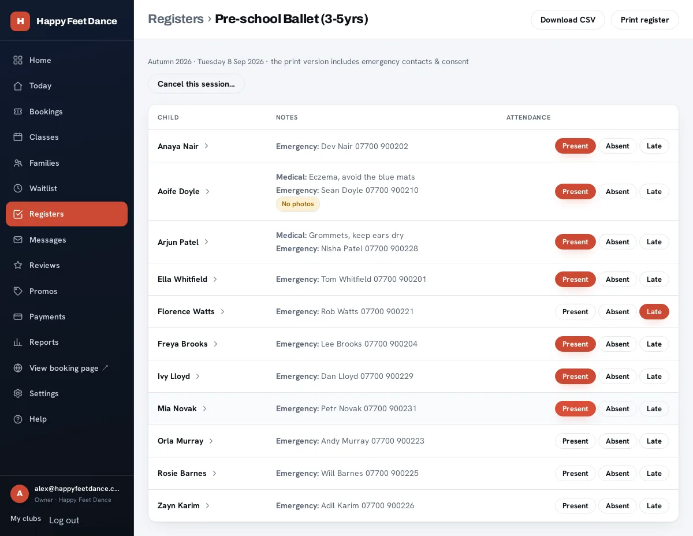
Task: Click the Payments card icon in sidebar
Action: coord(18,317)
